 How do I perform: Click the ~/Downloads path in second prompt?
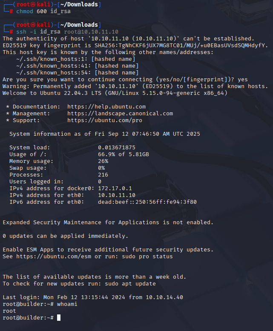[x=79, y=25]
